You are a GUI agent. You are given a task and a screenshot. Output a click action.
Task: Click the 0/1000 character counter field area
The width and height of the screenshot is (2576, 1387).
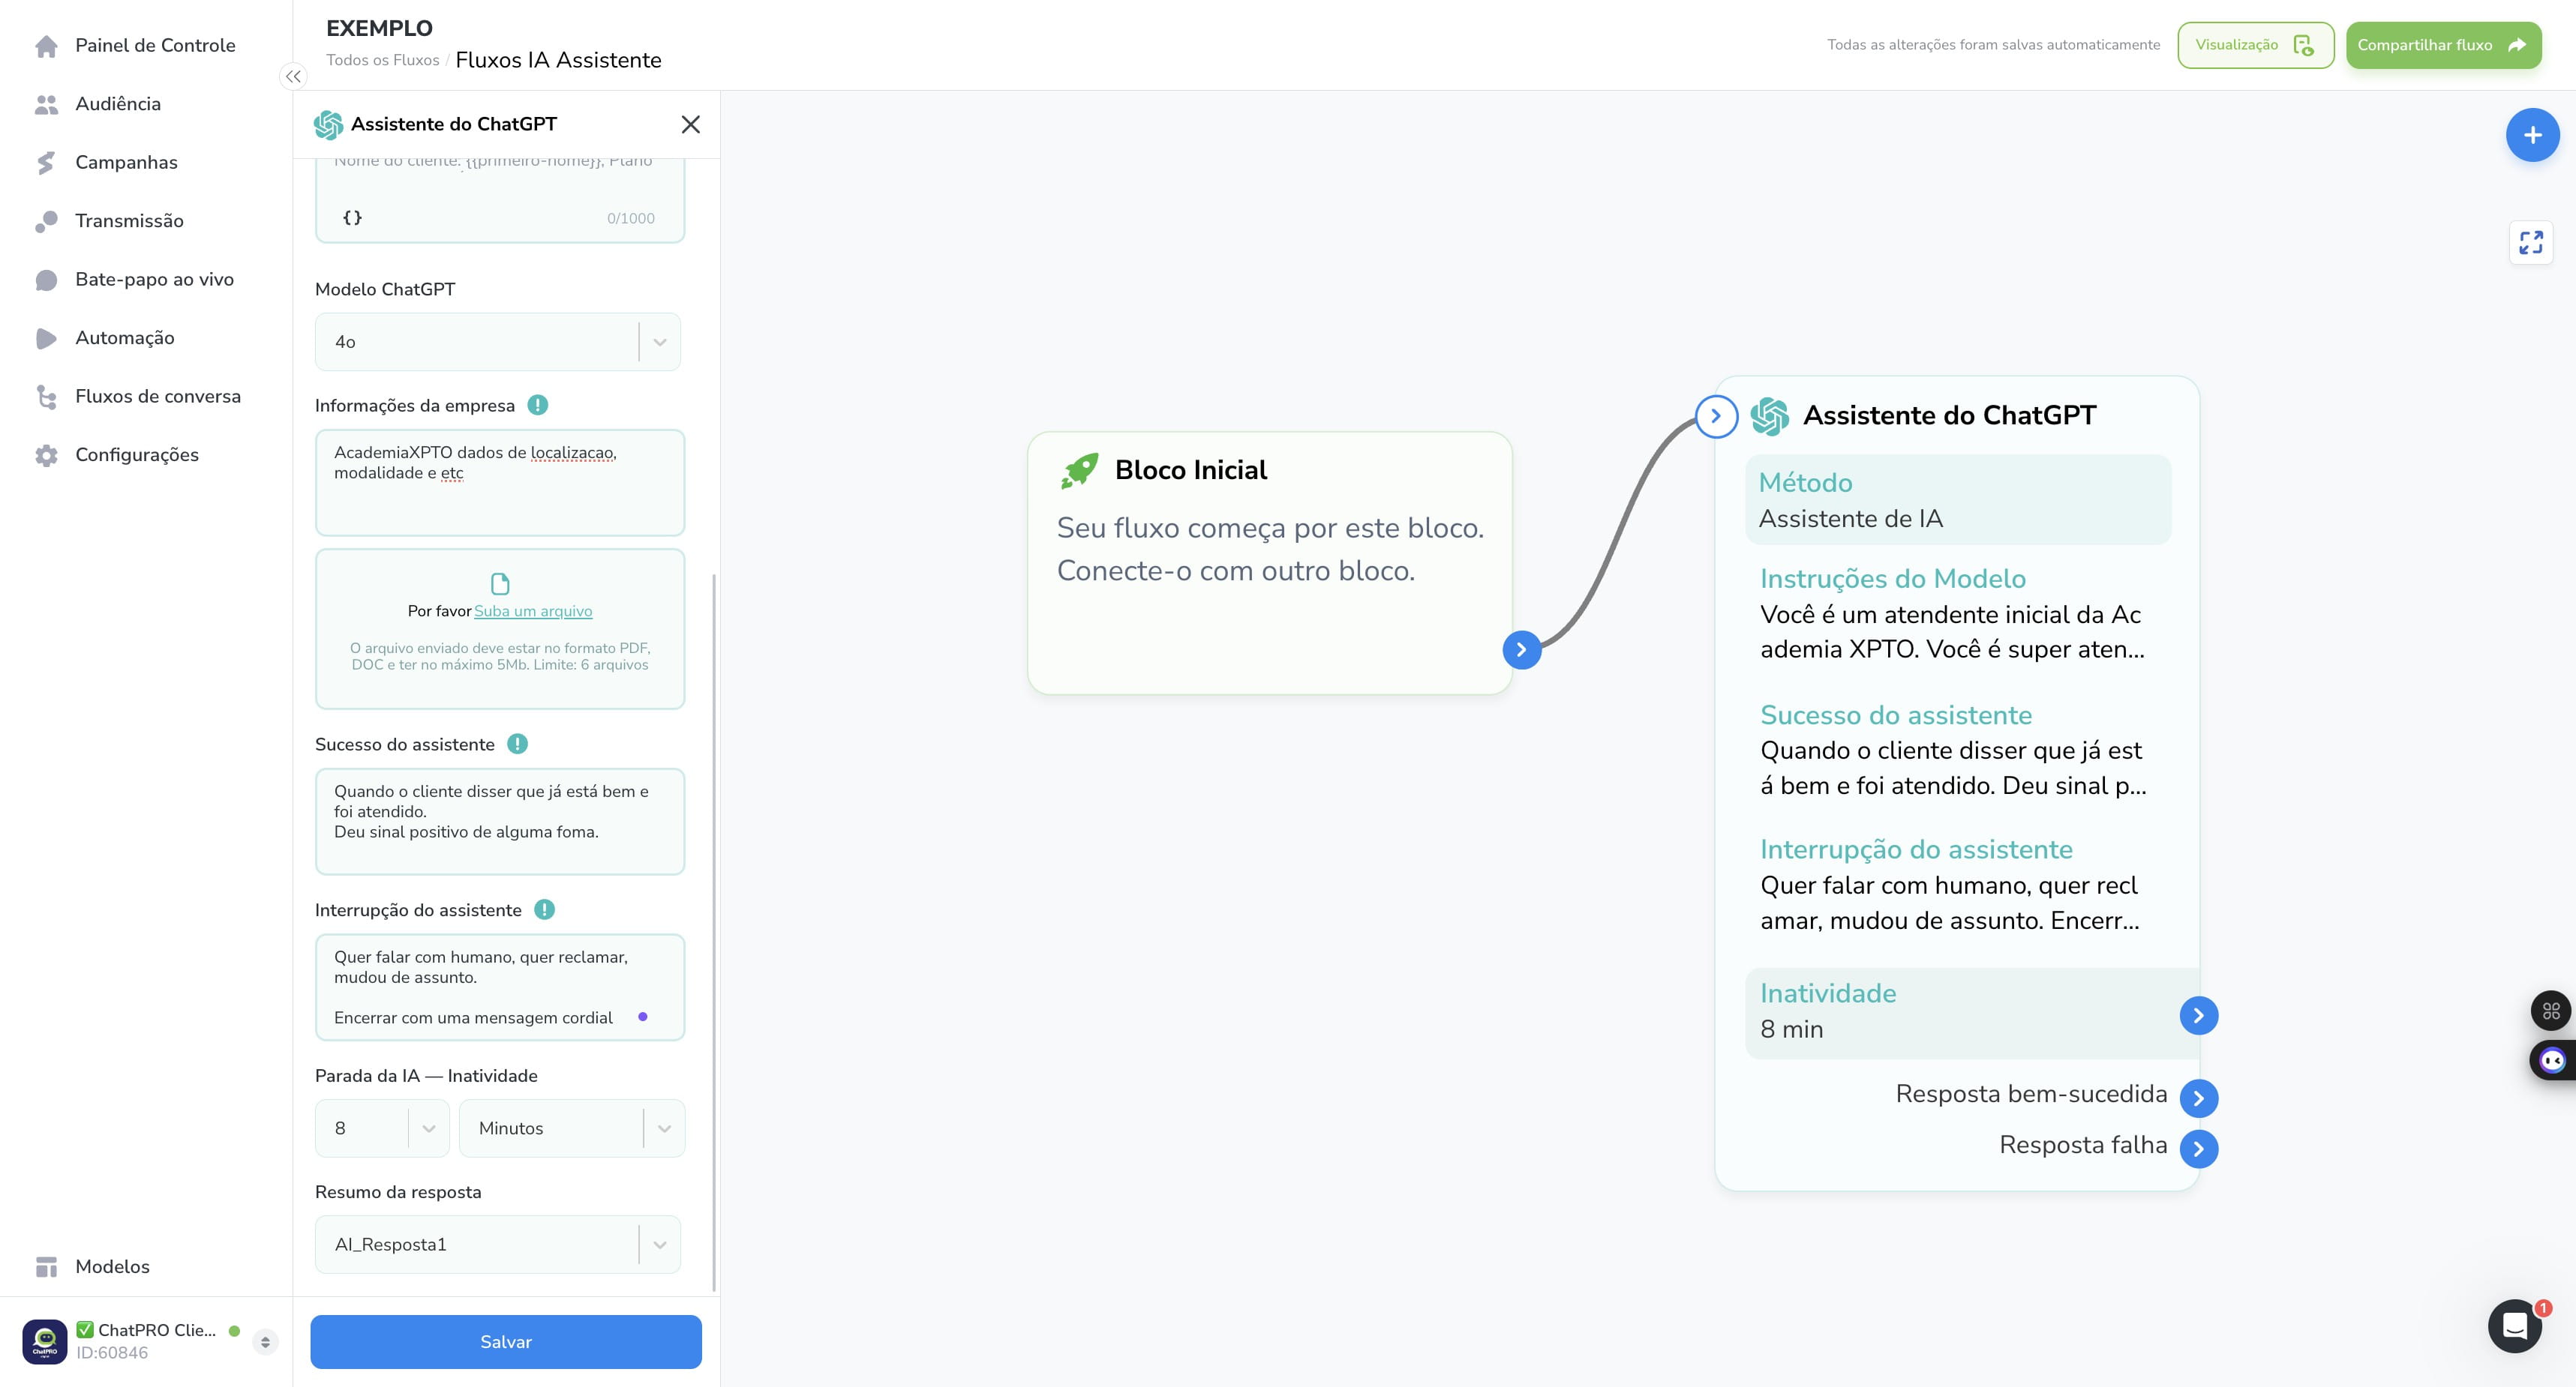[631, 218]
